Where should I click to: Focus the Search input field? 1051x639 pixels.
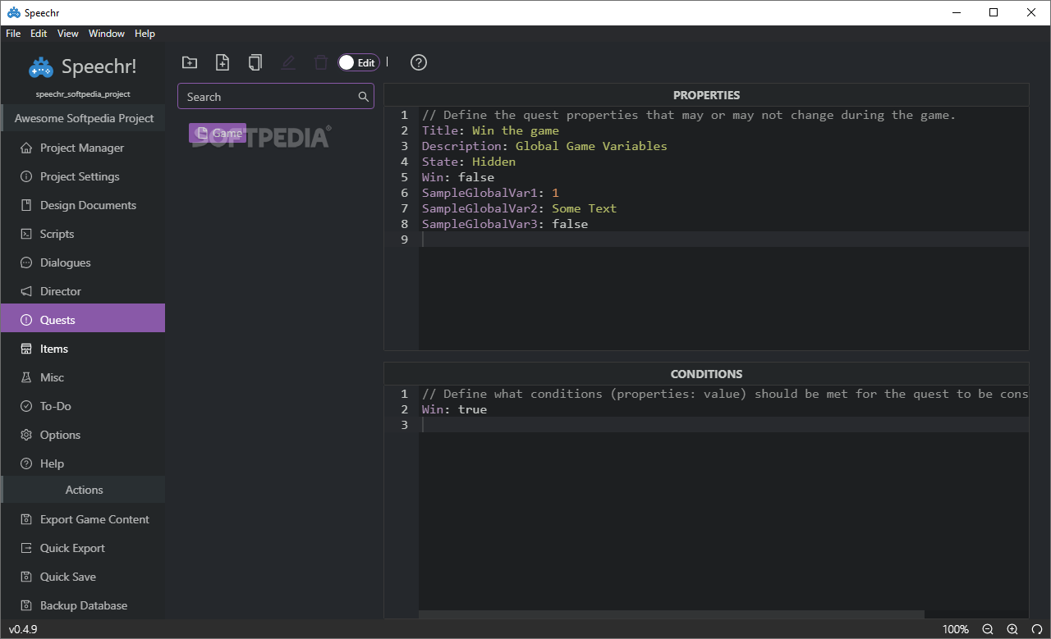tap(276, 97)
